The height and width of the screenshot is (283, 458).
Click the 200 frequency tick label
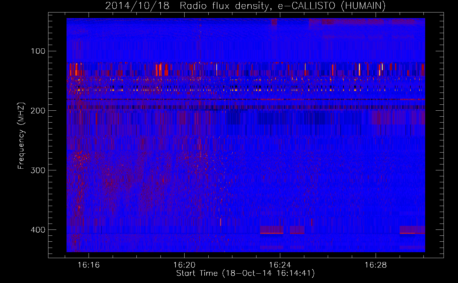[x=38, y=110]
